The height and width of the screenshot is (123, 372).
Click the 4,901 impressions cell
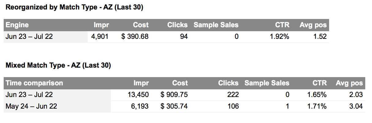coord(100,37)
